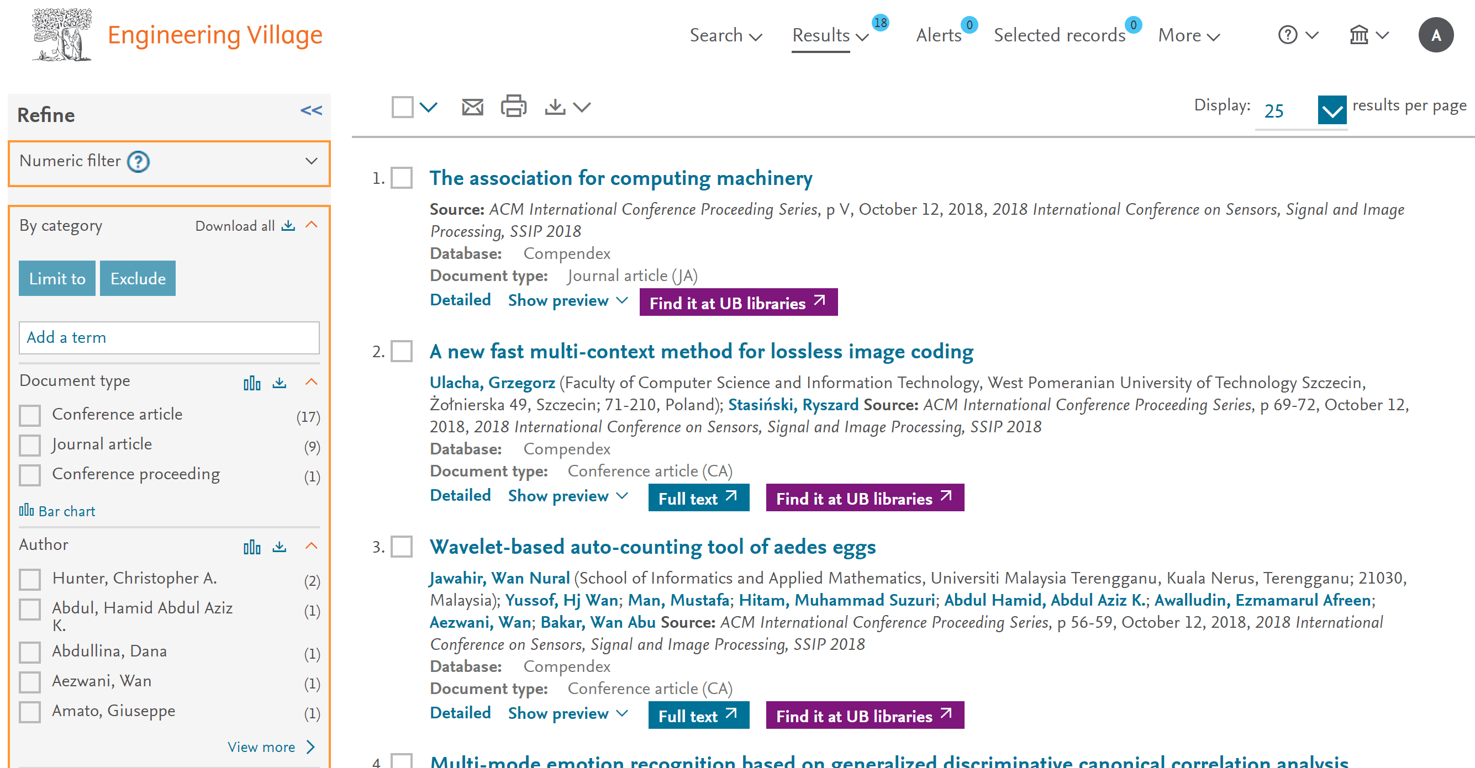Check the Conference article filter
This screenshot has height=768, width=1475.
[x=30, y=416]
